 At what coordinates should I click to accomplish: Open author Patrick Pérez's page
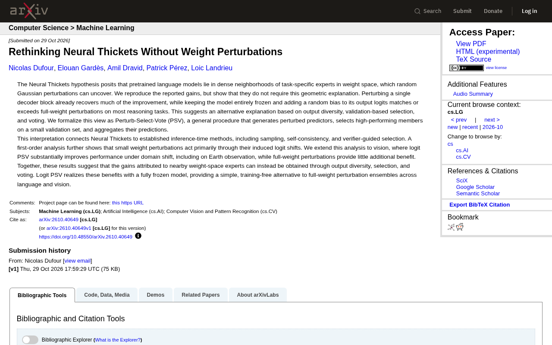pyautogui.click(x=167, y=68)
